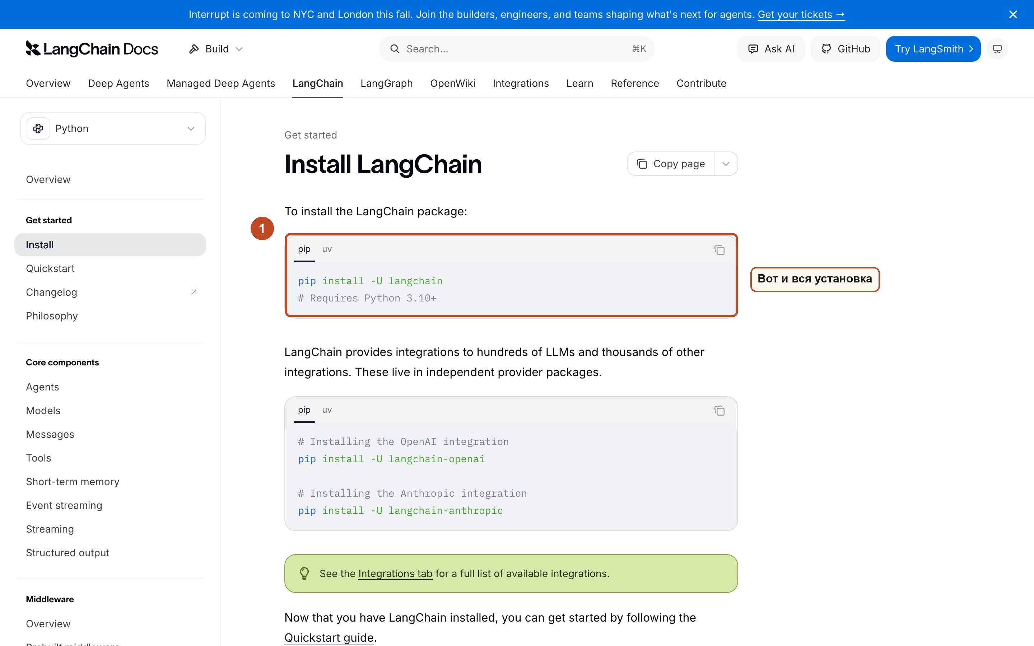1034x646 pixels.
Task: Copy the pip install -U langchain code
Action: tap(719, 250)
